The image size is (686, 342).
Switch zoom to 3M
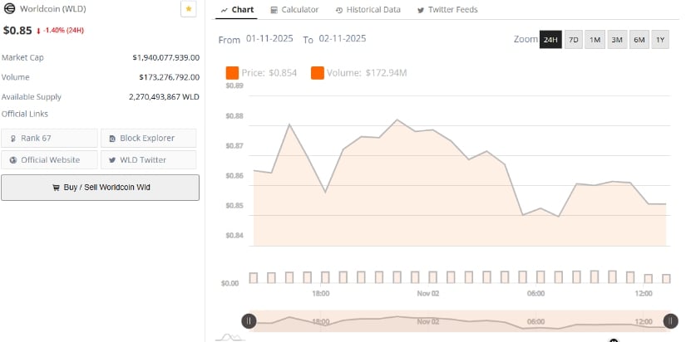[x=617, y=40]
